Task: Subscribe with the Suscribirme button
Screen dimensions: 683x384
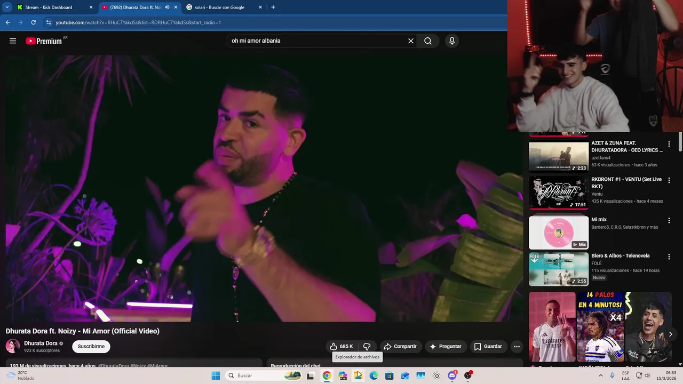Action: [91, 347]
